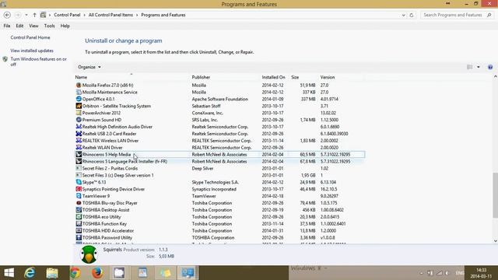Click Rhinoceros 5 Language Pack Installer icon

[79, 161]
